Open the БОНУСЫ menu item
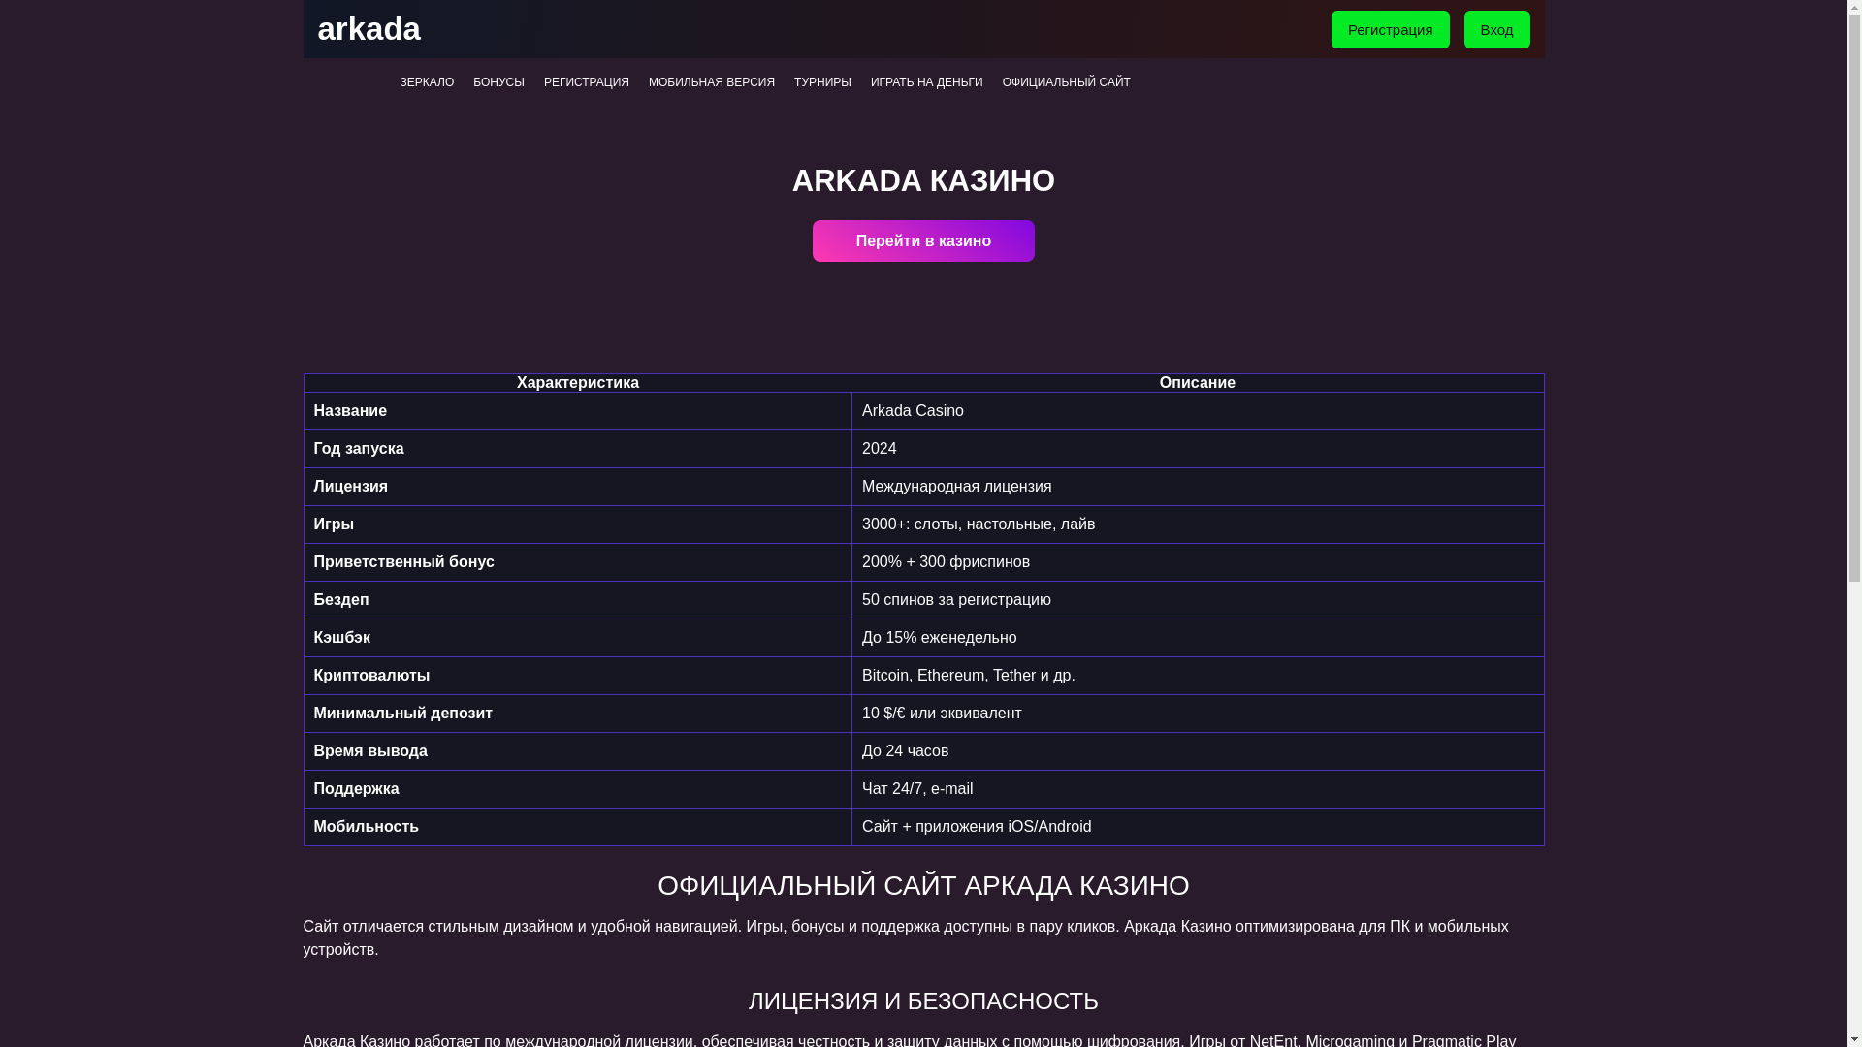 coord(498,82)
